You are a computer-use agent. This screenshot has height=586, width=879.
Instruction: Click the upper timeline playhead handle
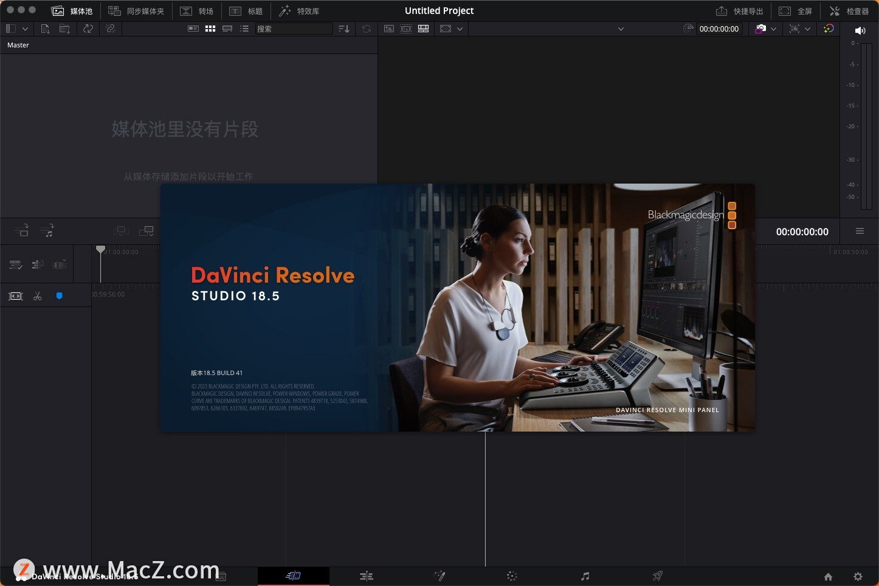tap(100, 249)
